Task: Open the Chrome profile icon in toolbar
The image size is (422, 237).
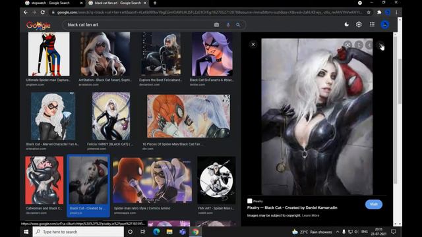Action: click(388, 13)
